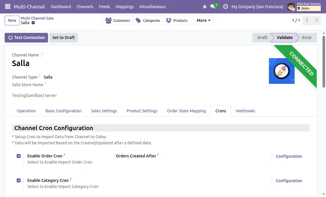Click help tooltip beside Enable Order Cron

64,155
